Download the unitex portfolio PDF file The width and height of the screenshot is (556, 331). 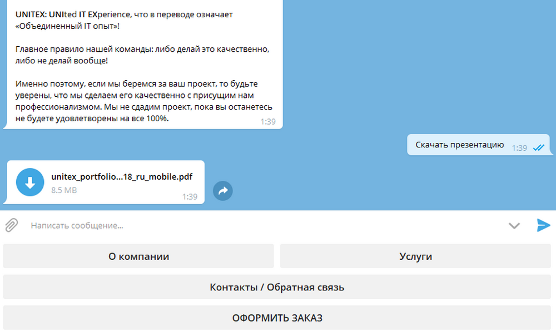30,182
